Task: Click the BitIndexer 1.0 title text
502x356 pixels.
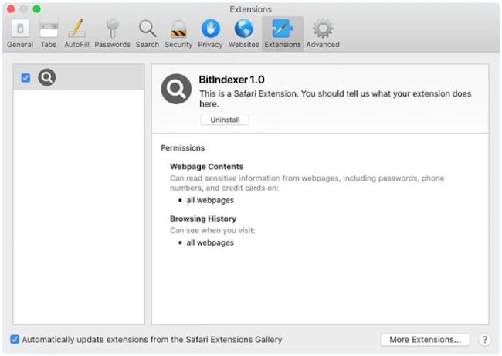Action: tap(232, 79)
